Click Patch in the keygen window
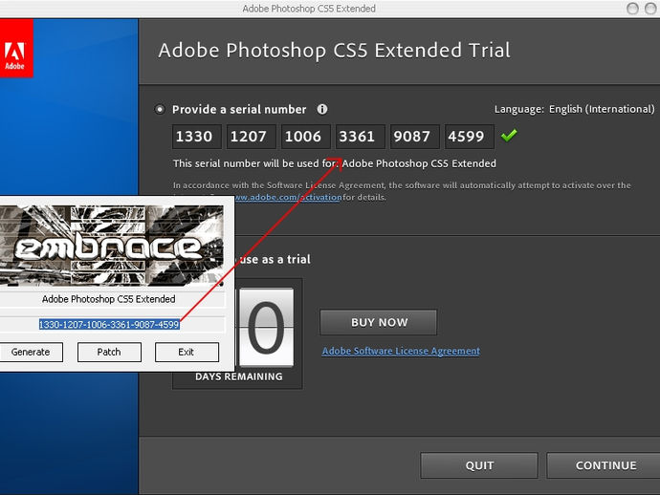Image resolution: width=660 pixels, height=495 pixels. coord(109,352)
